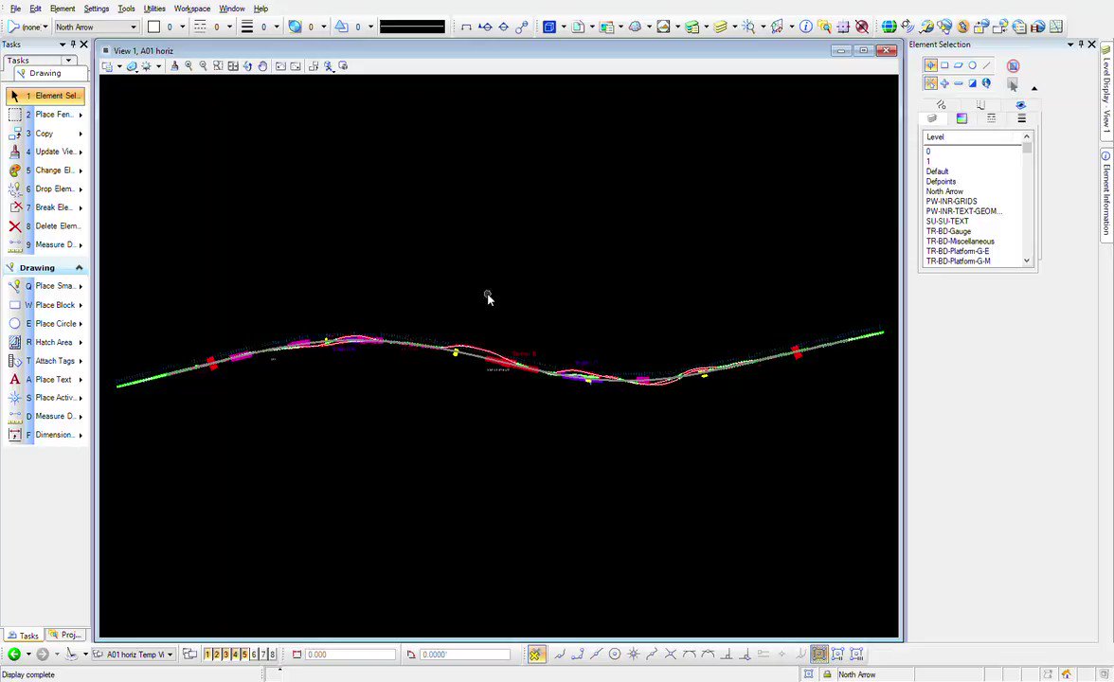The width and height of the screenshot is (1114, 682).
Task: Open the Utilities menu
Action: point(154,9)
